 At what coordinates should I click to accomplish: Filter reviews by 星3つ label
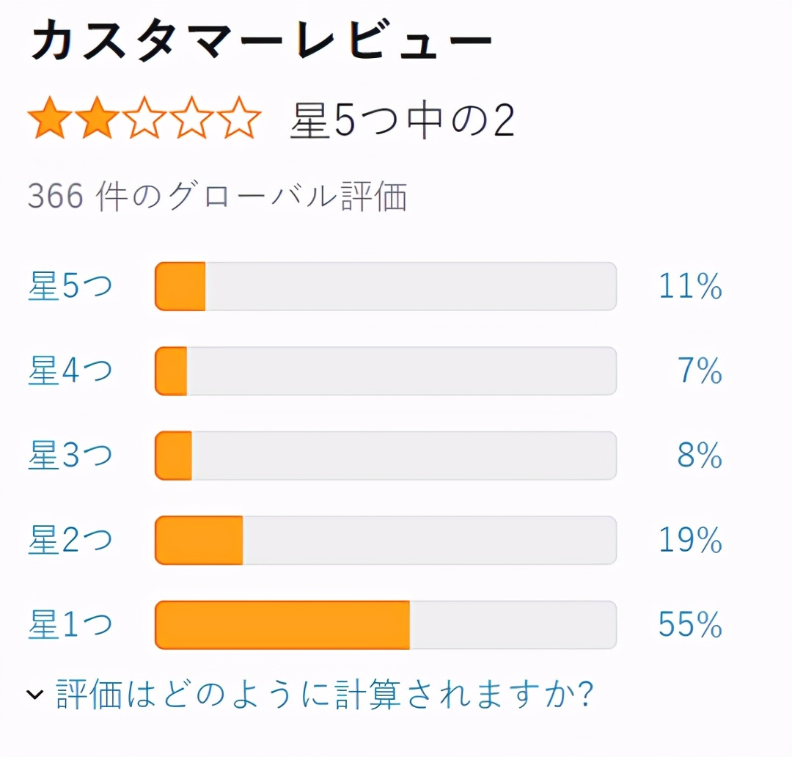point(70,456)
